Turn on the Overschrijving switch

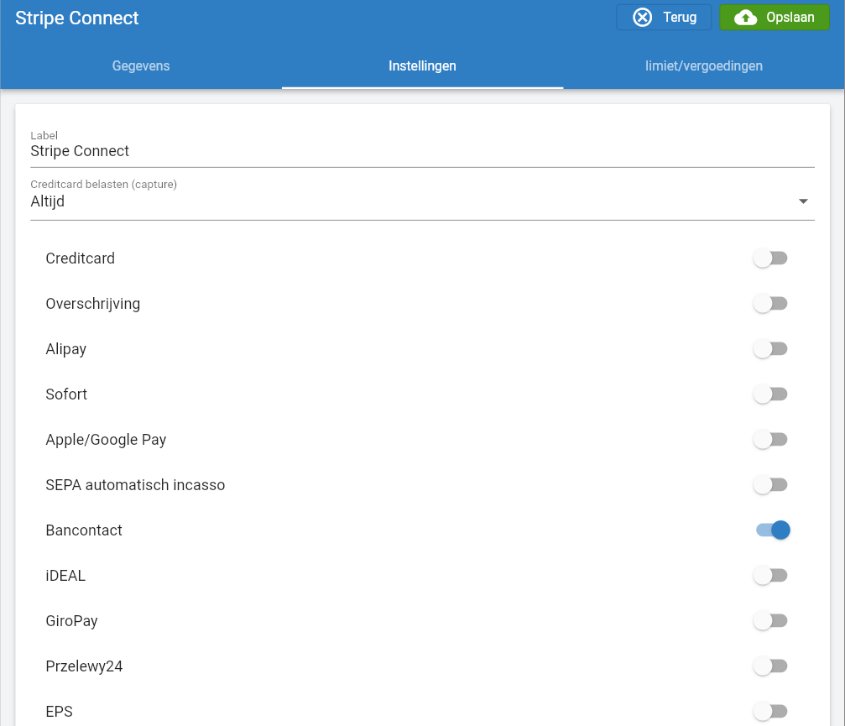coord(770,304)
